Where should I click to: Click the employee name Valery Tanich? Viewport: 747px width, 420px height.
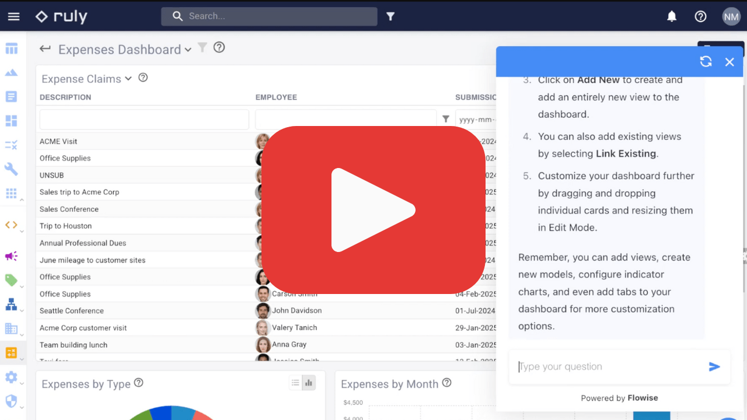295,327
